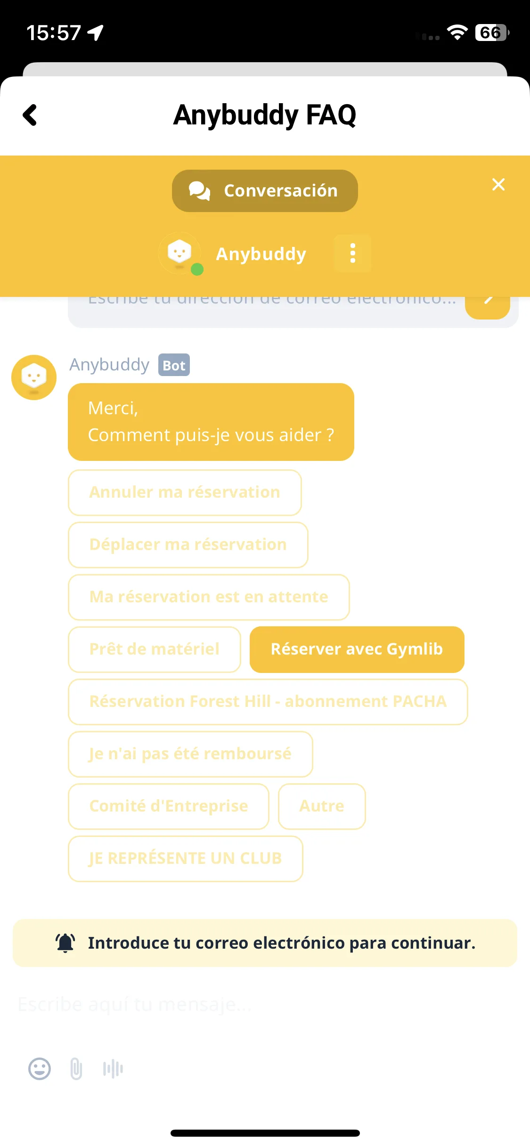Select Ma réservation est en attente
Viewport: 530px width, 1148px height.
(209, 597)
